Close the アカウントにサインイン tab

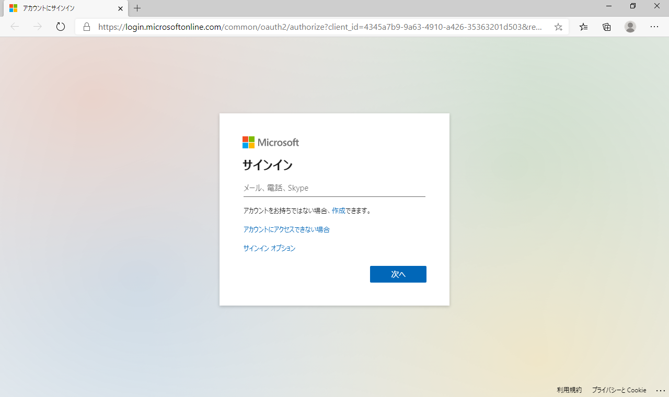tap(120, 8)
